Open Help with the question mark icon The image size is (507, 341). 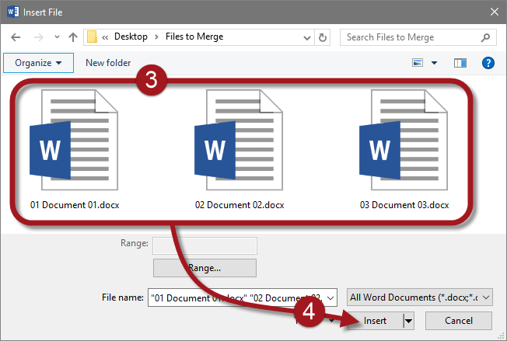point(488,63)
